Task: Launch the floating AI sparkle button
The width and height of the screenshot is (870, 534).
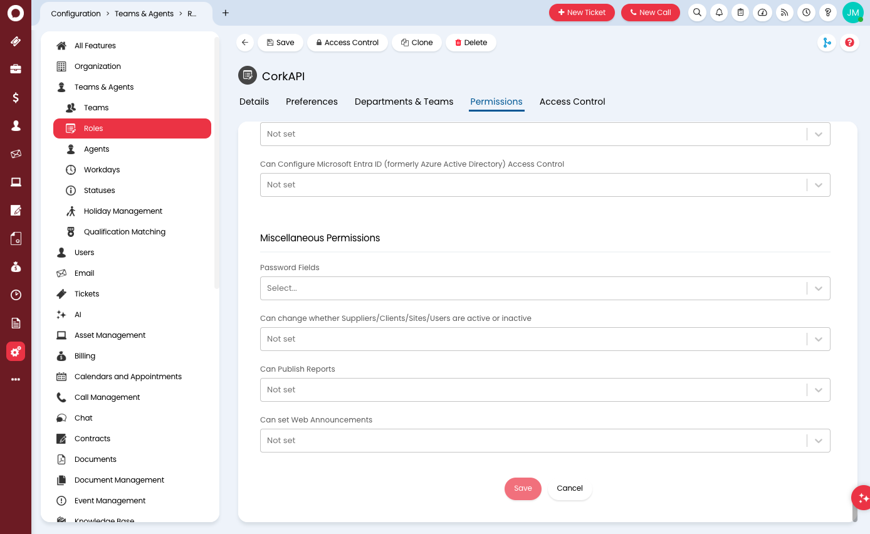Action: (x=862, y=498)
